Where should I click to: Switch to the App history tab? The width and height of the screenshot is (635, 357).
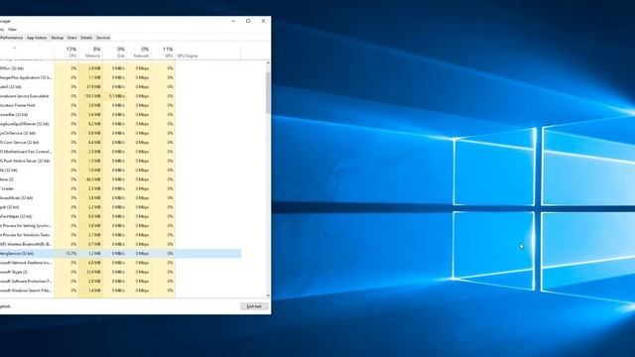point(37,38)
